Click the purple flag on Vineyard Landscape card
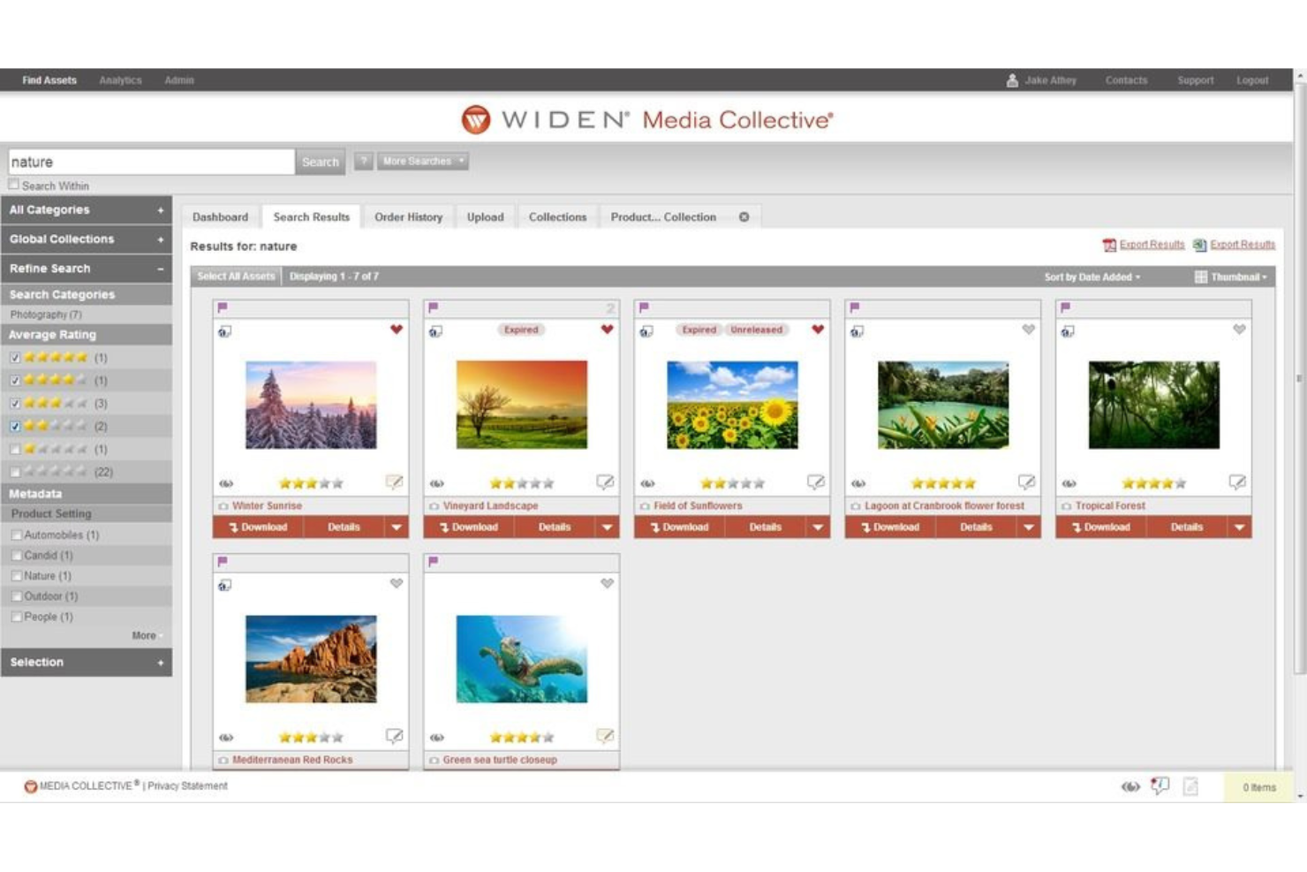Screen dimensions: 1307x872 coord(433,307)
